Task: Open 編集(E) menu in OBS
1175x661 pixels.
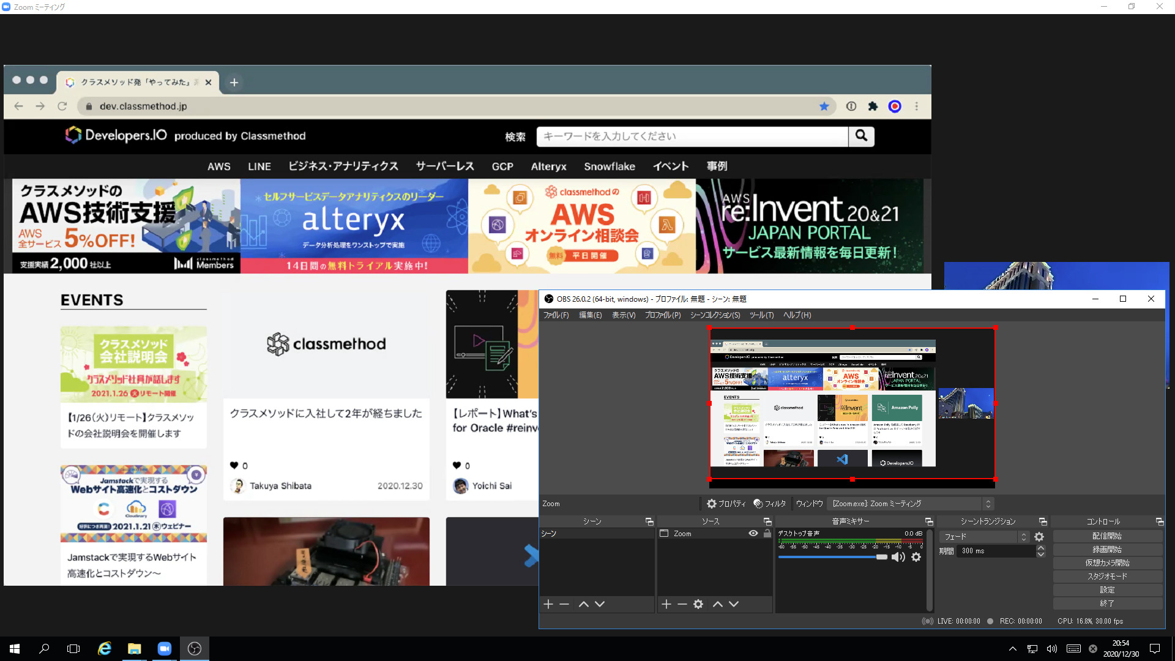Action: point(591,315)
